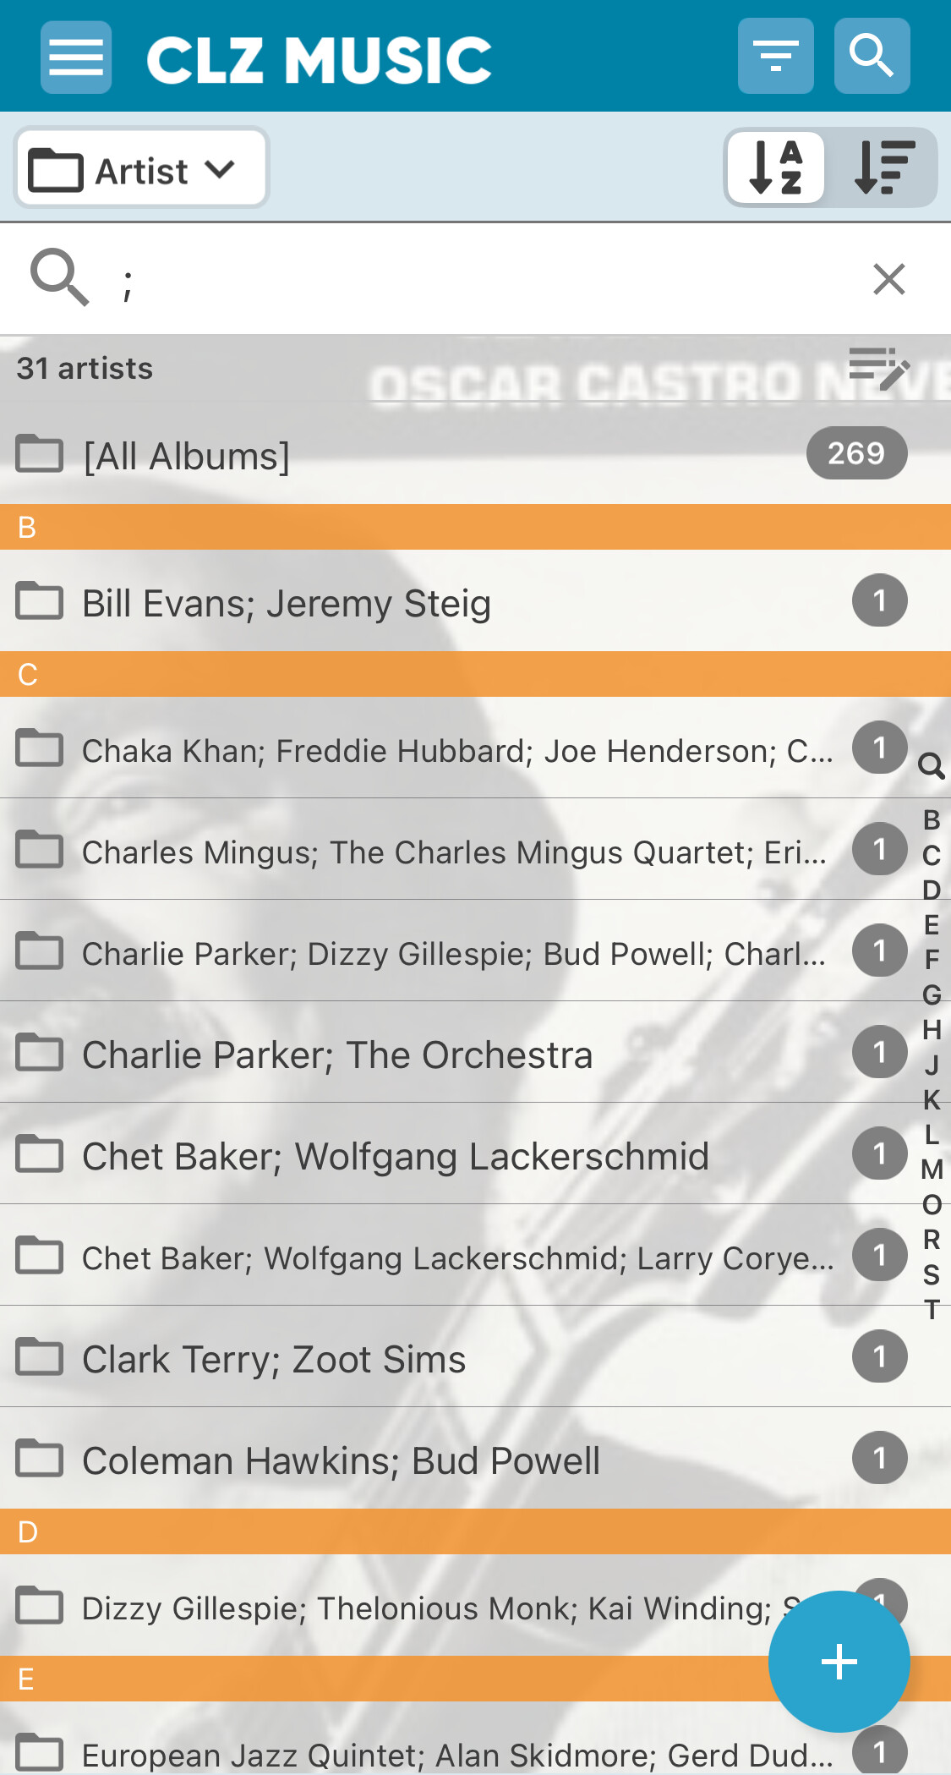Open Charlie Parker; The Orchestra folder
Screen dimensions: 951x1775
(337, 1055)
